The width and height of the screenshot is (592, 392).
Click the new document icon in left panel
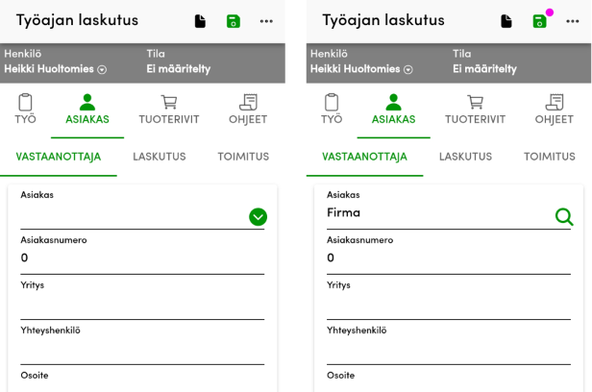pos(200,21)
